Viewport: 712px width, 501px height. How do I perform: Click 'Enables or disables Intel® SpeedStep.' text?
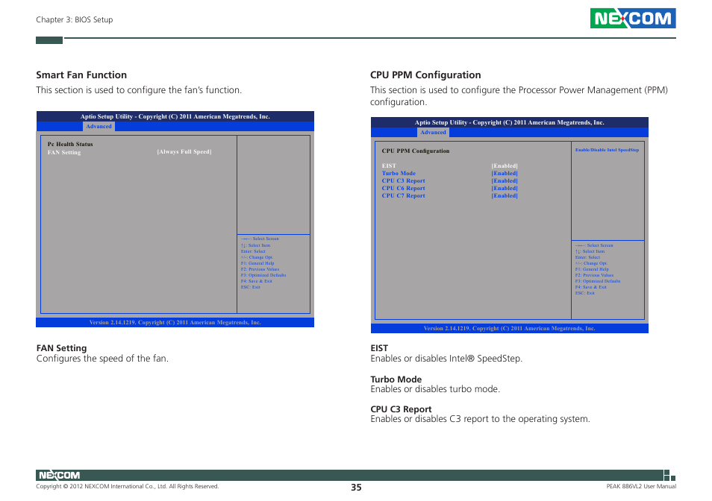446,358
